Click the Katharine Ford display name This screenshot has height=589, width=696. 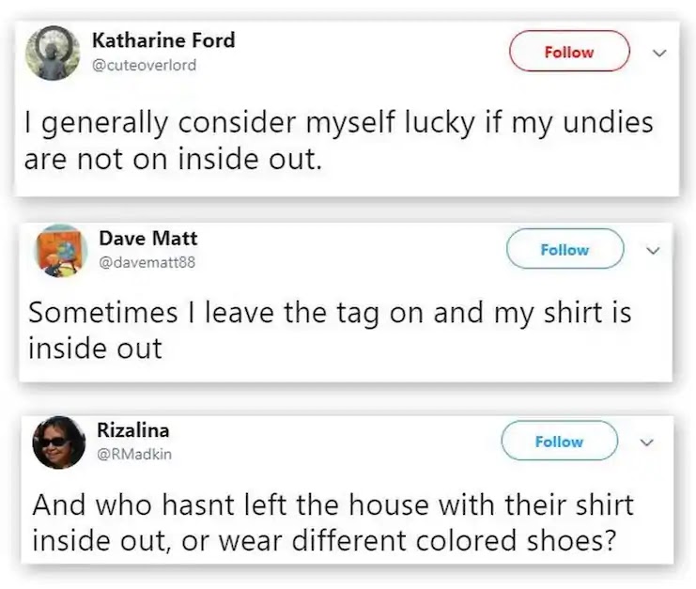pos(163,40)
